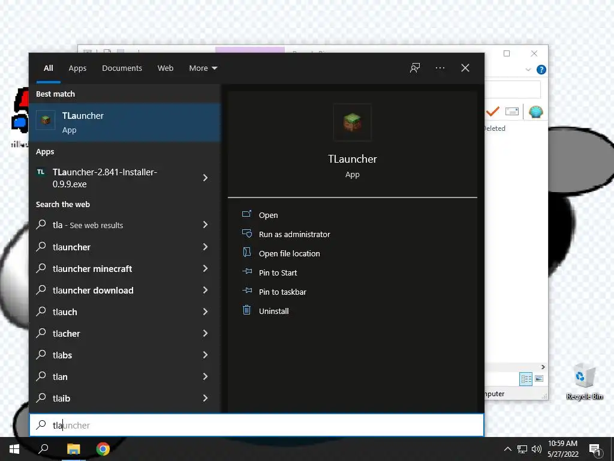
Task: Open the More dropdown filter
Action: 203,68
